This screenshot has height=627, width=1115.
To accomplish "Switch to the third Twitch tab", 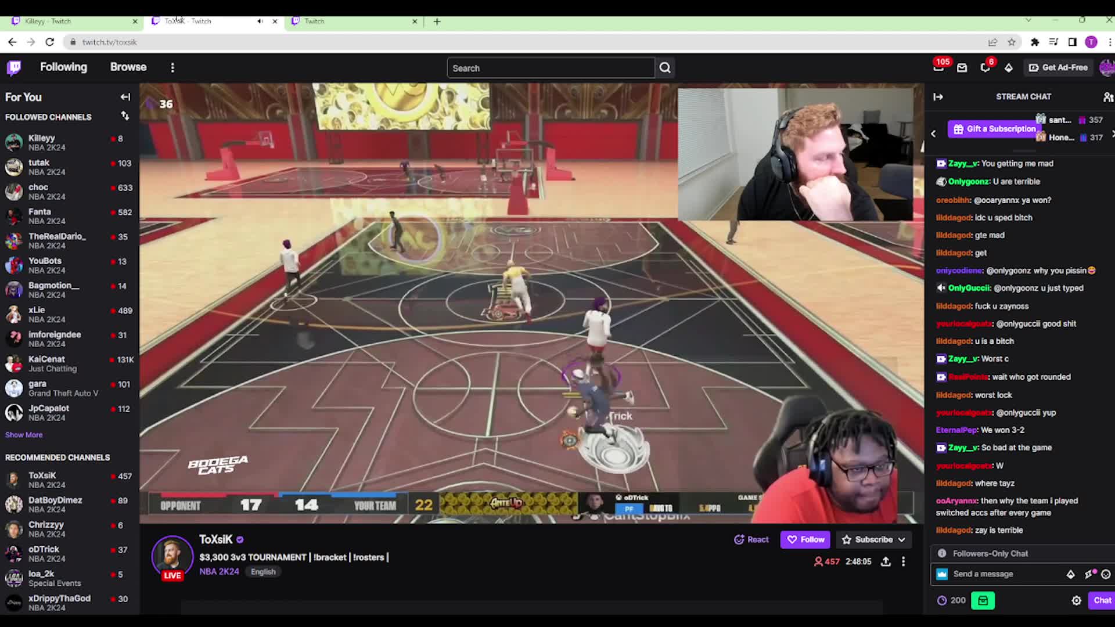I will 354,21.
